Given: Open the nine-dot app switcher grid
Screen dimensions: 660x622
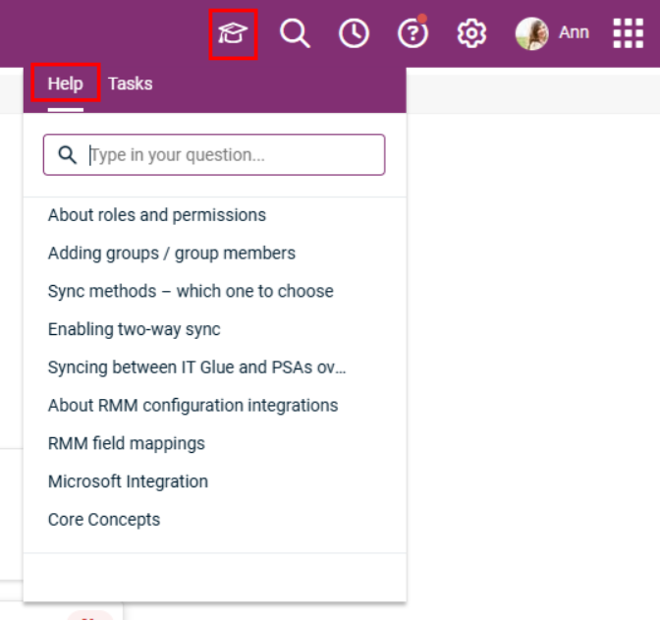Looking at the screenshot, I should 628,33.
